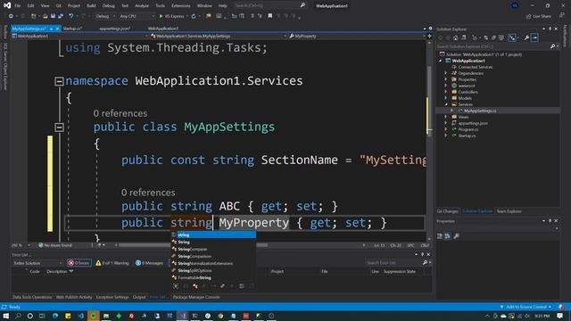Select Program.cs in Solution Explorer

click(x=468, y=129)
